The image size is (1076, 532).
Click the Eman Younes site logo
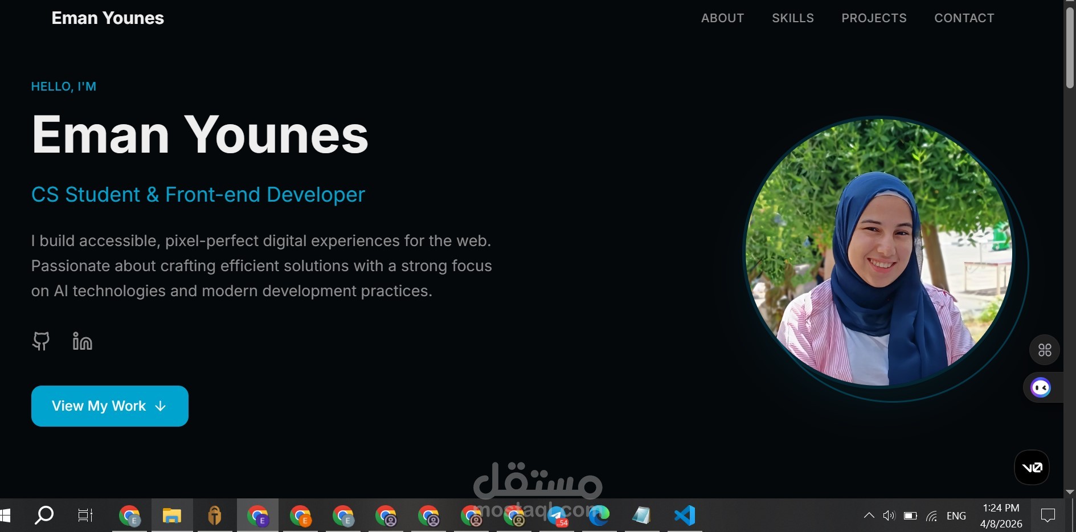tap(108, 18)
